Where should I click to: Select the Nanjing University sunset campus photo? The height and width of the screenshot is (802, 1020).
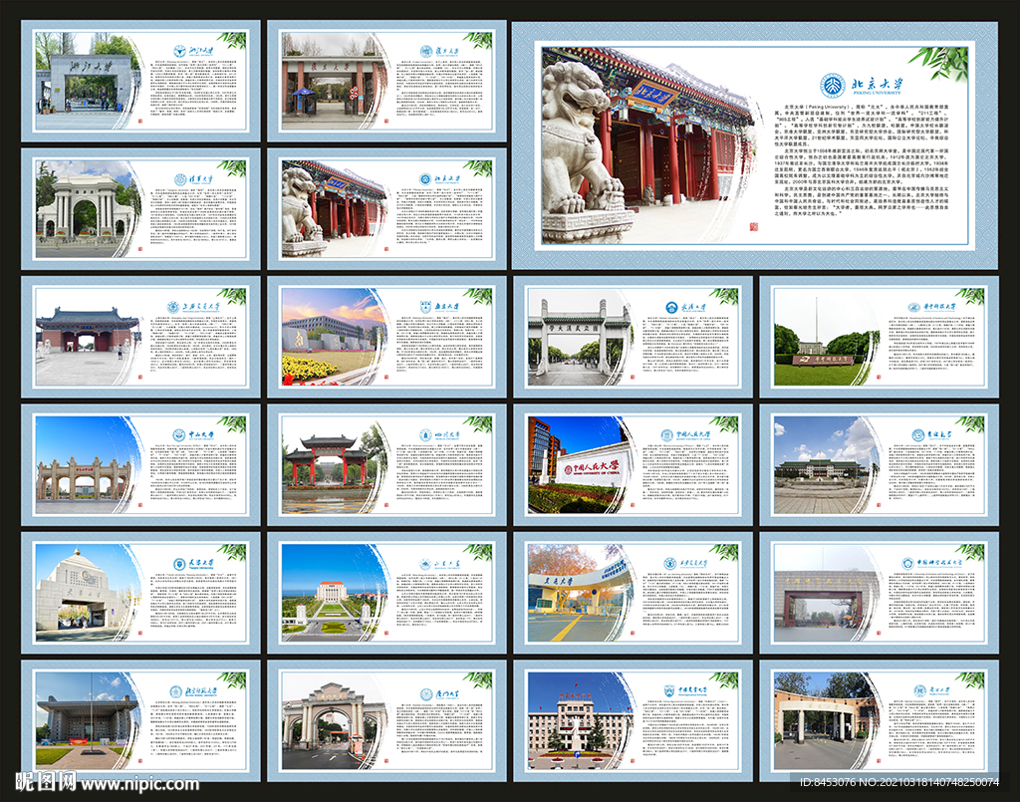point(335,337)
